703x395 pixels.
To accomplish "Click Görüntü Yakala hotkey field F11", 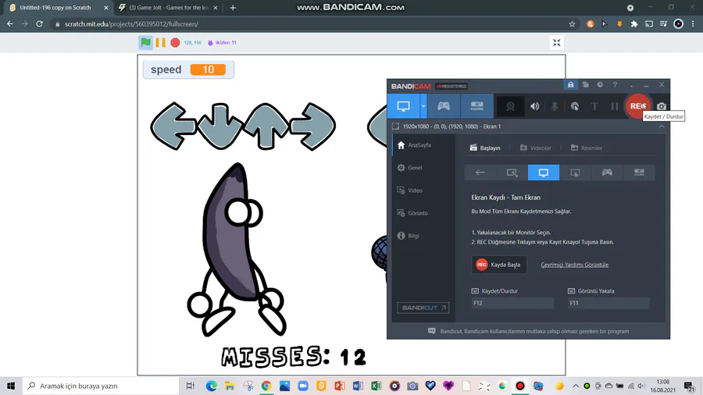I will coord(608,303).
